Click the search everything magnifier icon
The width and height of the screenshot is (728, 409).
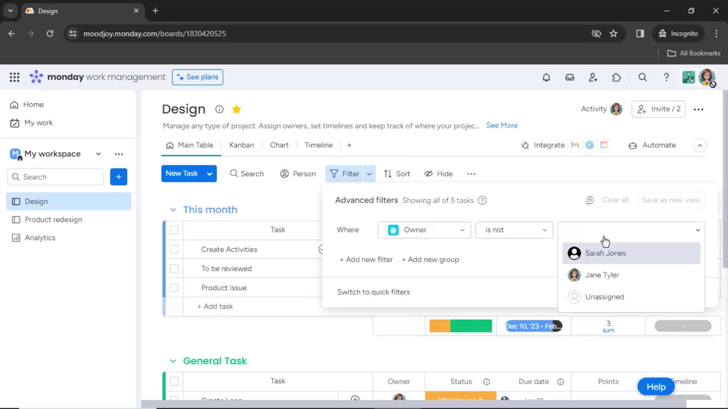click(x=643, y=77)
